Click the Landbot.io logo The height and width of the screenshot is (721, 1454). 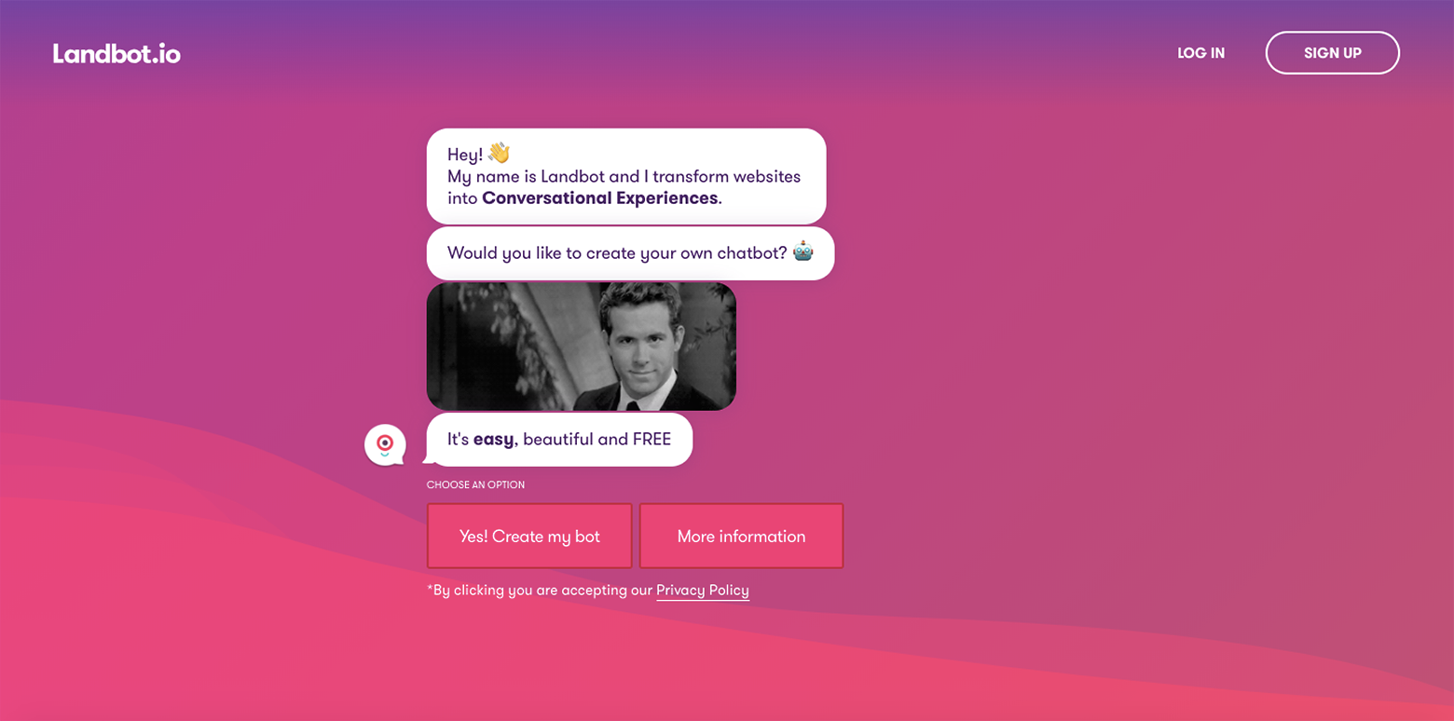[x=117, y=53]
